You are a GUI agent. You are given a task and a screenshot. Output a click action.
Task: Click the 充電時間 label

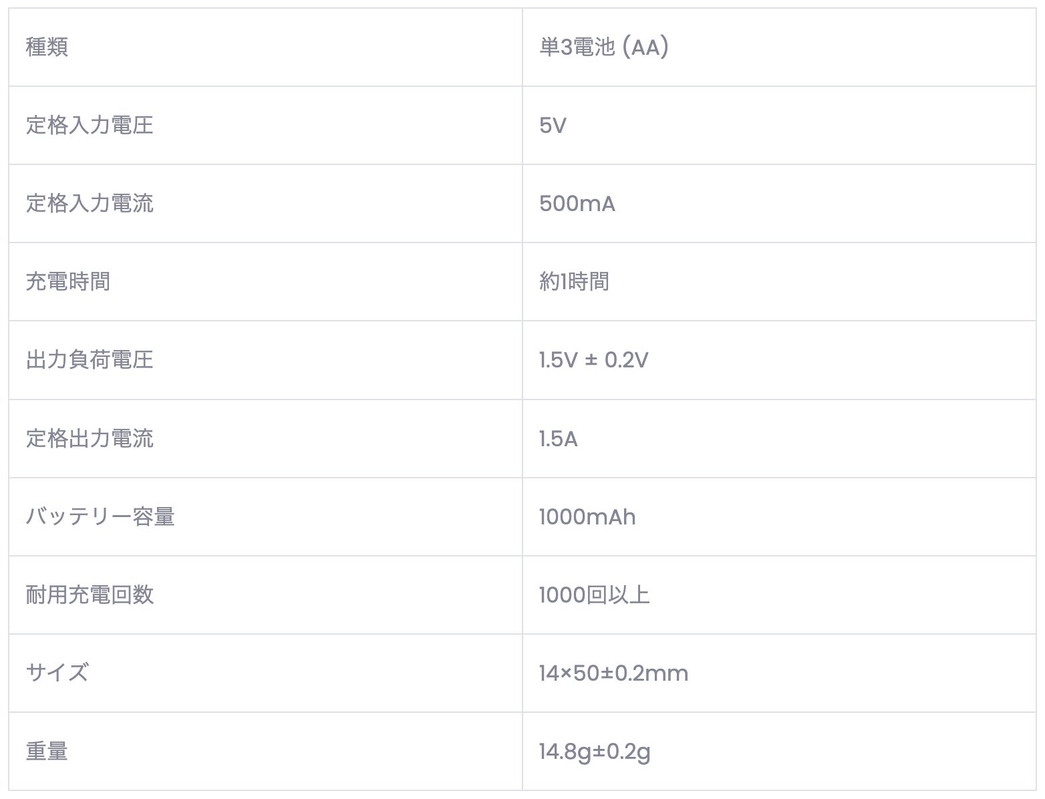(x=68, y=281)
